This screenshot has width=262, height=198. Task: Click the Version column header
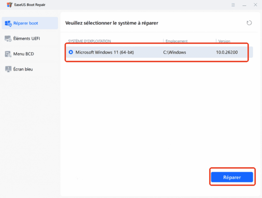click(x=224, y=41)
